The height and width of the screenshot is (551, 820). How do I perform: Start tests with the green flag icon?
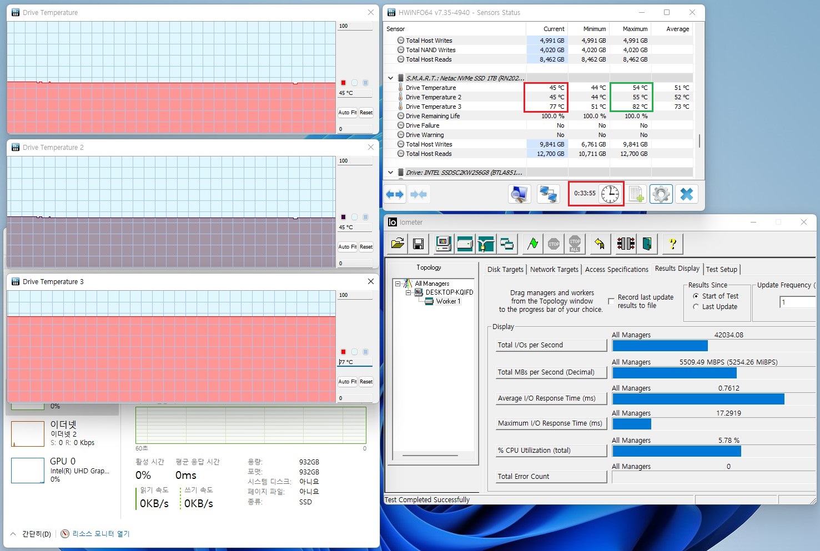(532, 244)
